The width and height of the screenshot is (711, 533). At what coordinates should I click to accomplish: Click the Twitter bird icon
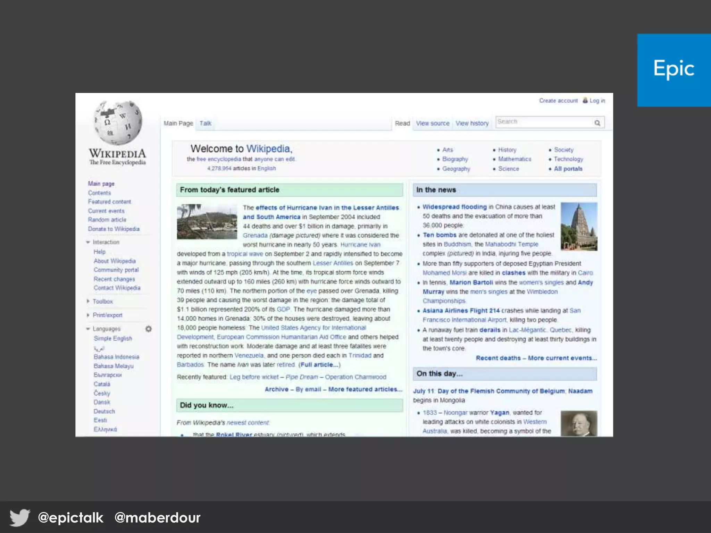[20, 517]
